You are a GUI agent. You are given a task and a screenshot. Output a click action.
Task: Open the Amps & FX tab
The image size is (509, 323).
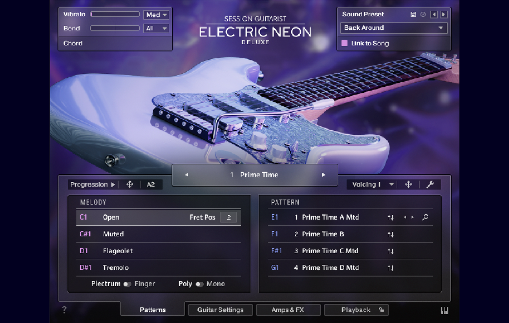click(x=288, y=310)
